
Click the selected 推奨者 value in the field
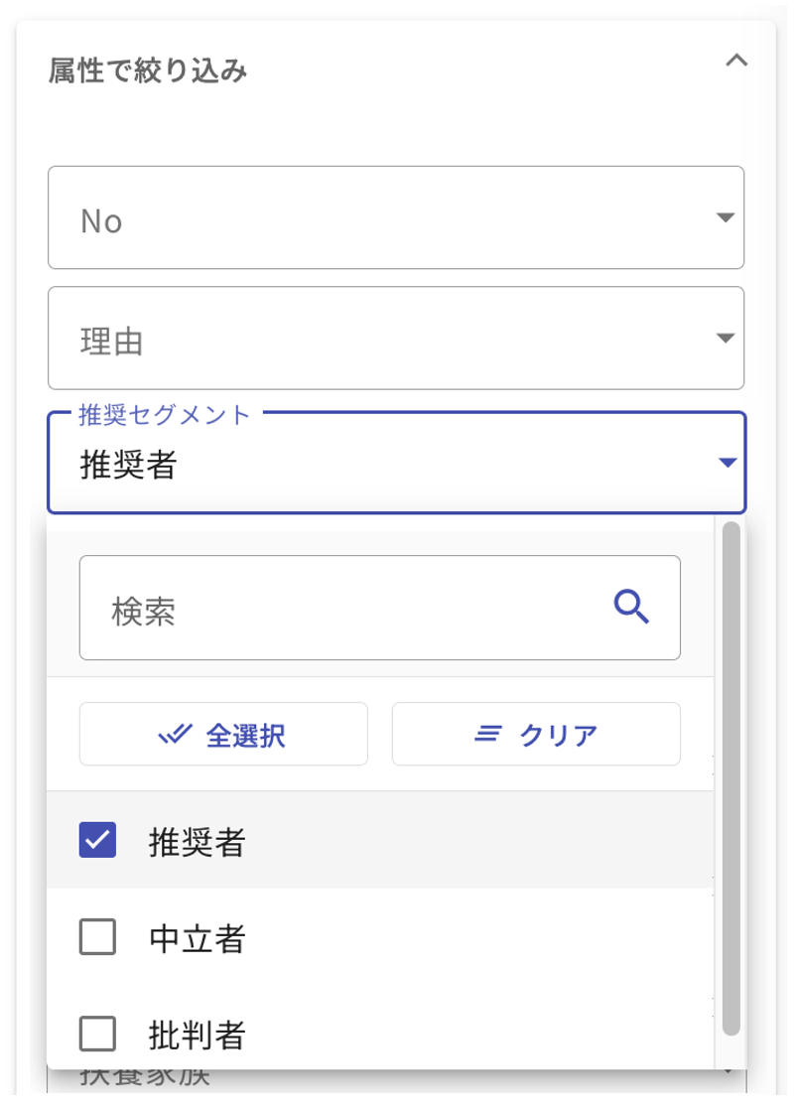coord(127,465)
